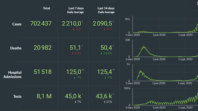The image size is (198, 111).
Task: Click the up-arrow beside Tests 21%
Action: click(104, 102)
